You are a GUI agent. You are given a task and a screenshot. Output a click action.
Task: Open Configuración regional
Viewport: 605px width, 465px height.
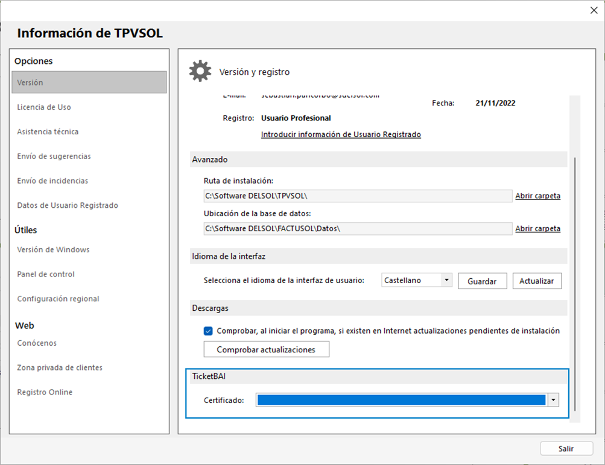coord(59,299)
